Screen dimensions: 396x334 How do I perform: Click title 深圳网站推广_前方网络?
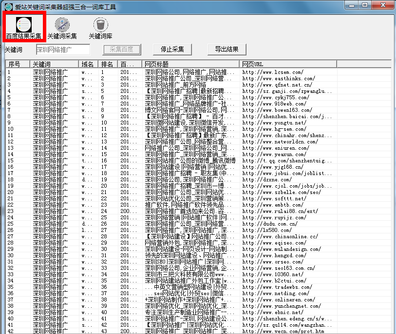tap(175, 85)
